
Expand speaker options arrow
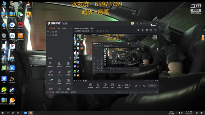tap(130, 85)
